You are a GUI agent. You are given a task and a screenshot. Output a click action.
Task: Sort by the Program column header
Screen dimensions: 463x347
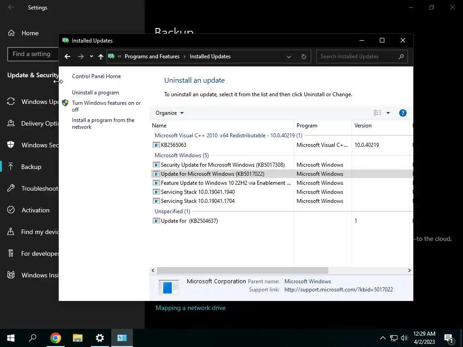click(x=322, y=126)
